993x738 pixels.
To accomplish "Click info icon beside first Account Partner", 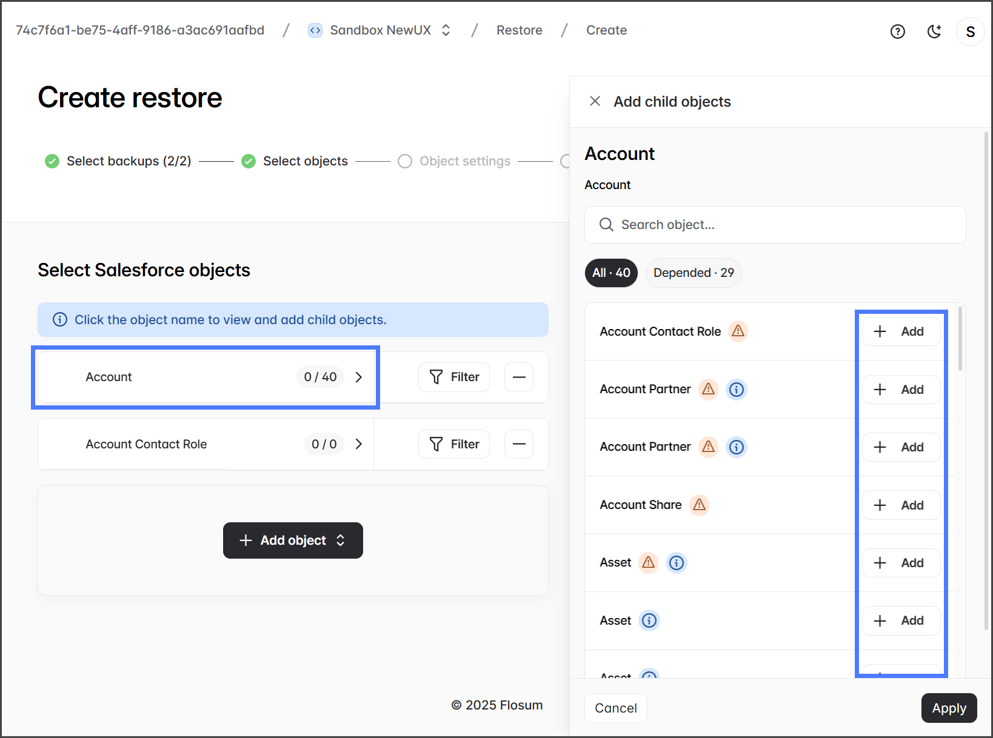I will (736, 389).
